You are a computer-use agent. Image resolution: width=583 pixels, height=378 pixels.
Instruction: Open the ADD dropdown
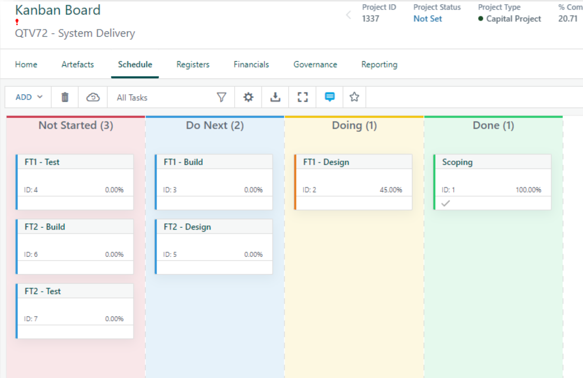click(x=29, y=97)
